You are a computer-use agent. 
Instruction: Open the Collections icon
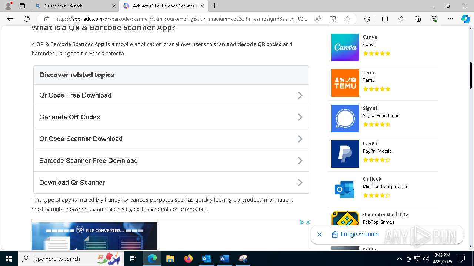point(418,19)
